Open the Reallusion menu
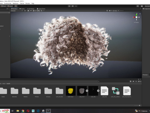 [x=16, y=3]
